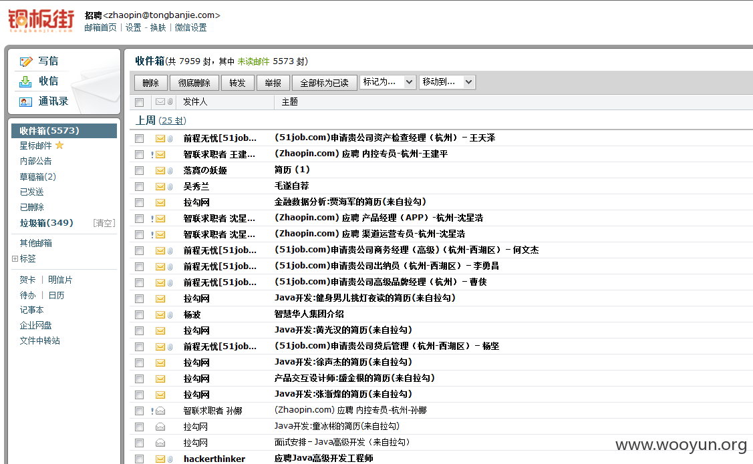Open 企业网盘 link
The image size is (753, 464).
coord(35,325)
